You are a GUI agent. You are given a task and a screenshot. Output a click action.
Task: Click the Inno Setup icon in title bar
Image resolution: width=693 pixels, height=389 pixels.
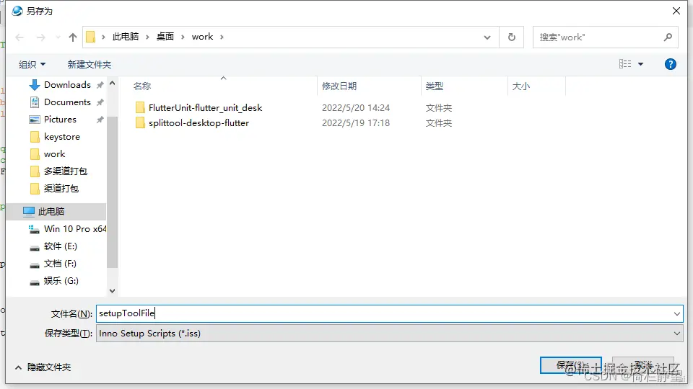17,11
